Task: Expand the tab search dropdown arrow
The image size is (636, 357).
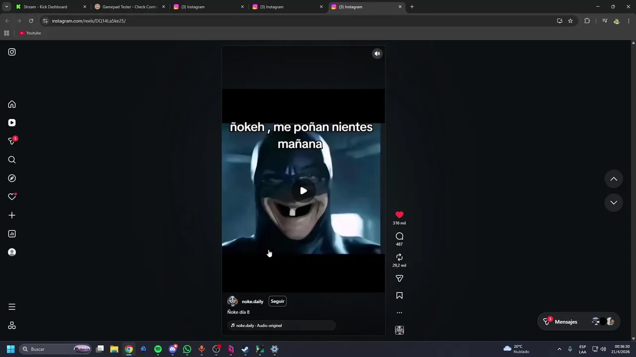Action: click(x=6, y=7)
